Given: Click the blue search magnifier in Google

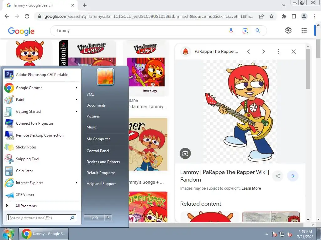Looking at the screenshot, I should click(x=258, y=31).
